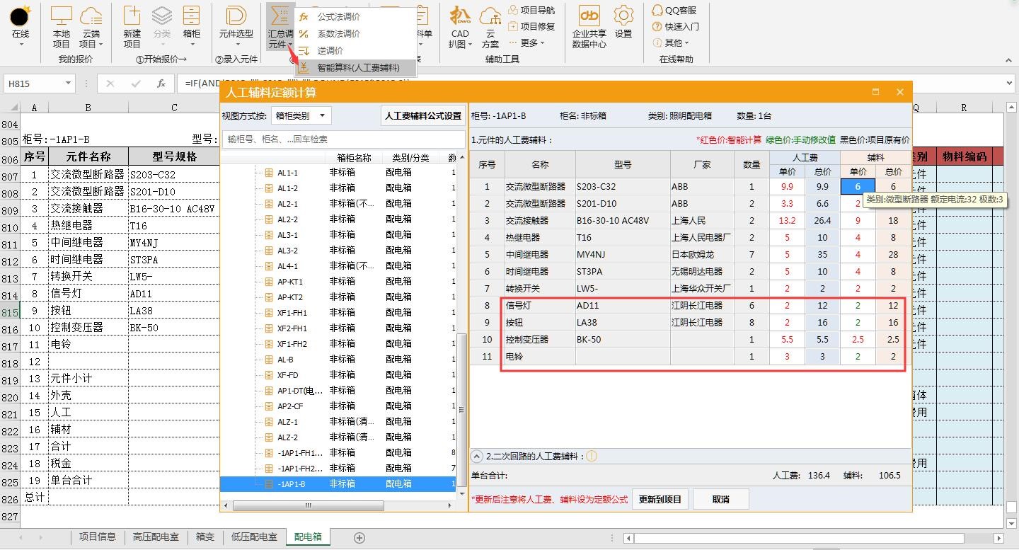Screen dimensions: 1019x550
Task: Click 项目修复 project repair
Action: [531, 26]
